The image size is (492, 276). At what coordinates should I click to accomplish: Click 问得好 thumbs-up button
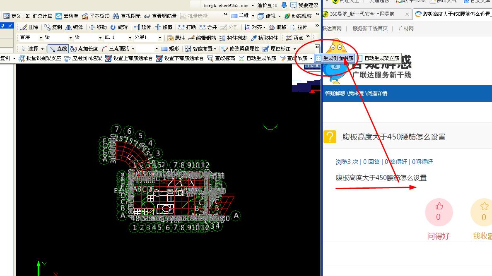tap(439, 212)
